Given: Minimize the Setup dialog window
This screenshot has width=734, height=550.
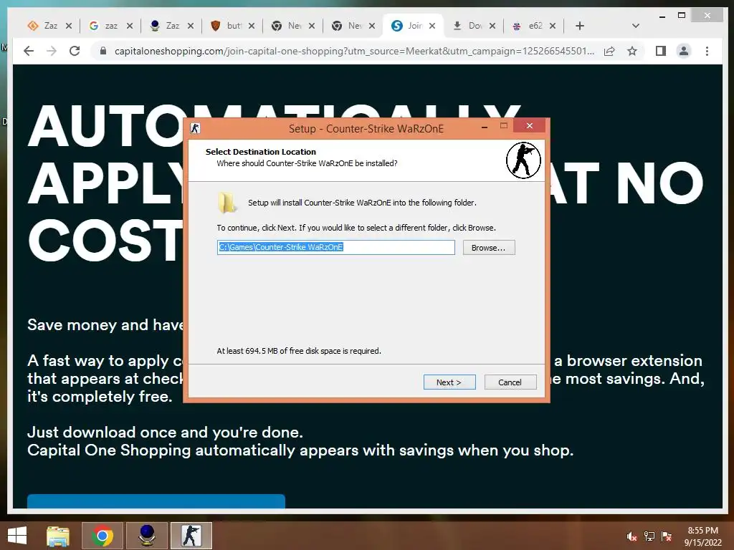Looking at the screenshot, I should coord(485,126).
